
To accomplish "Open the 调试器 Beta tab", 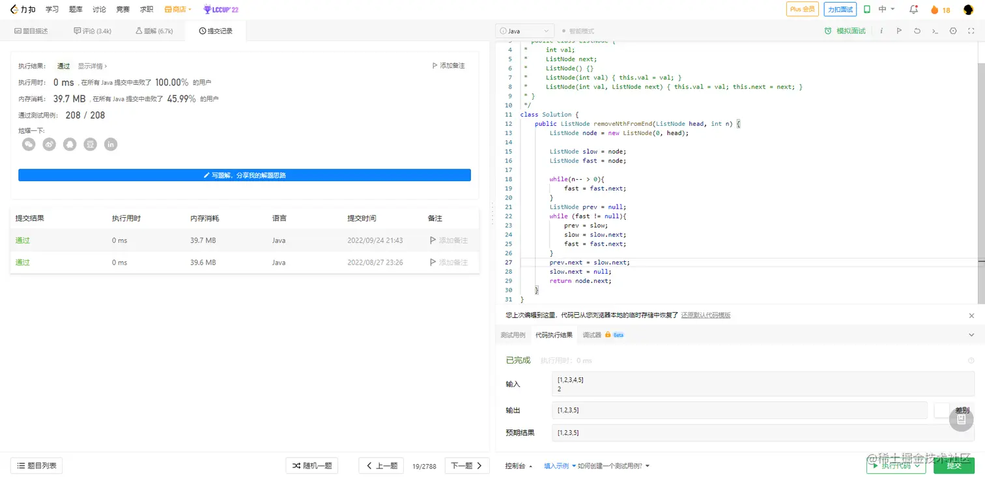I will coord(603,335).
